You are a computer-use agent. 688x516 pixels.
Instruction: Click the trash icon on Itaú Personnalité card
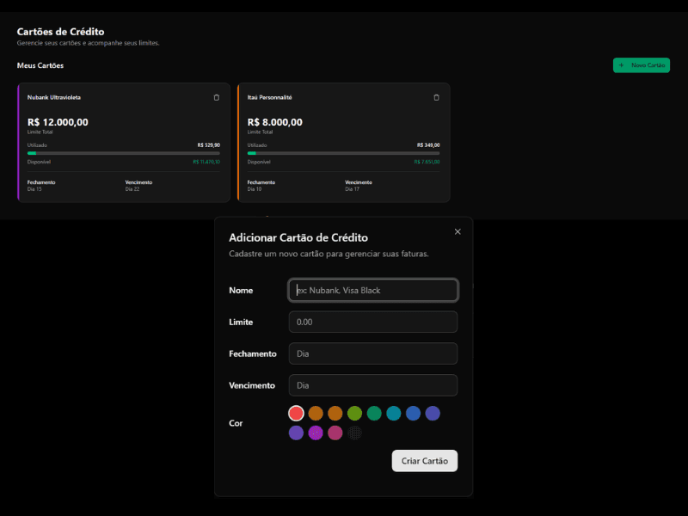coord(436,97)
